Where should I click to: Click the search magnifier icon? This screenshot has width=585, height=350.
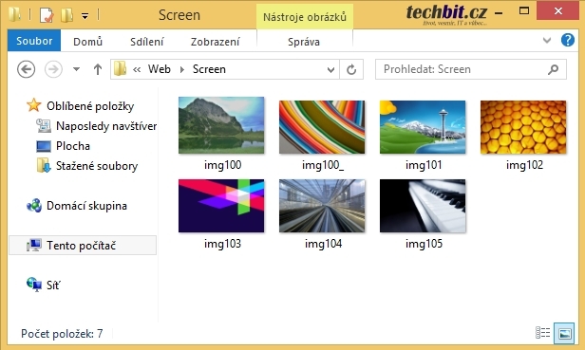pyautogui.click(x=554, y=69)
